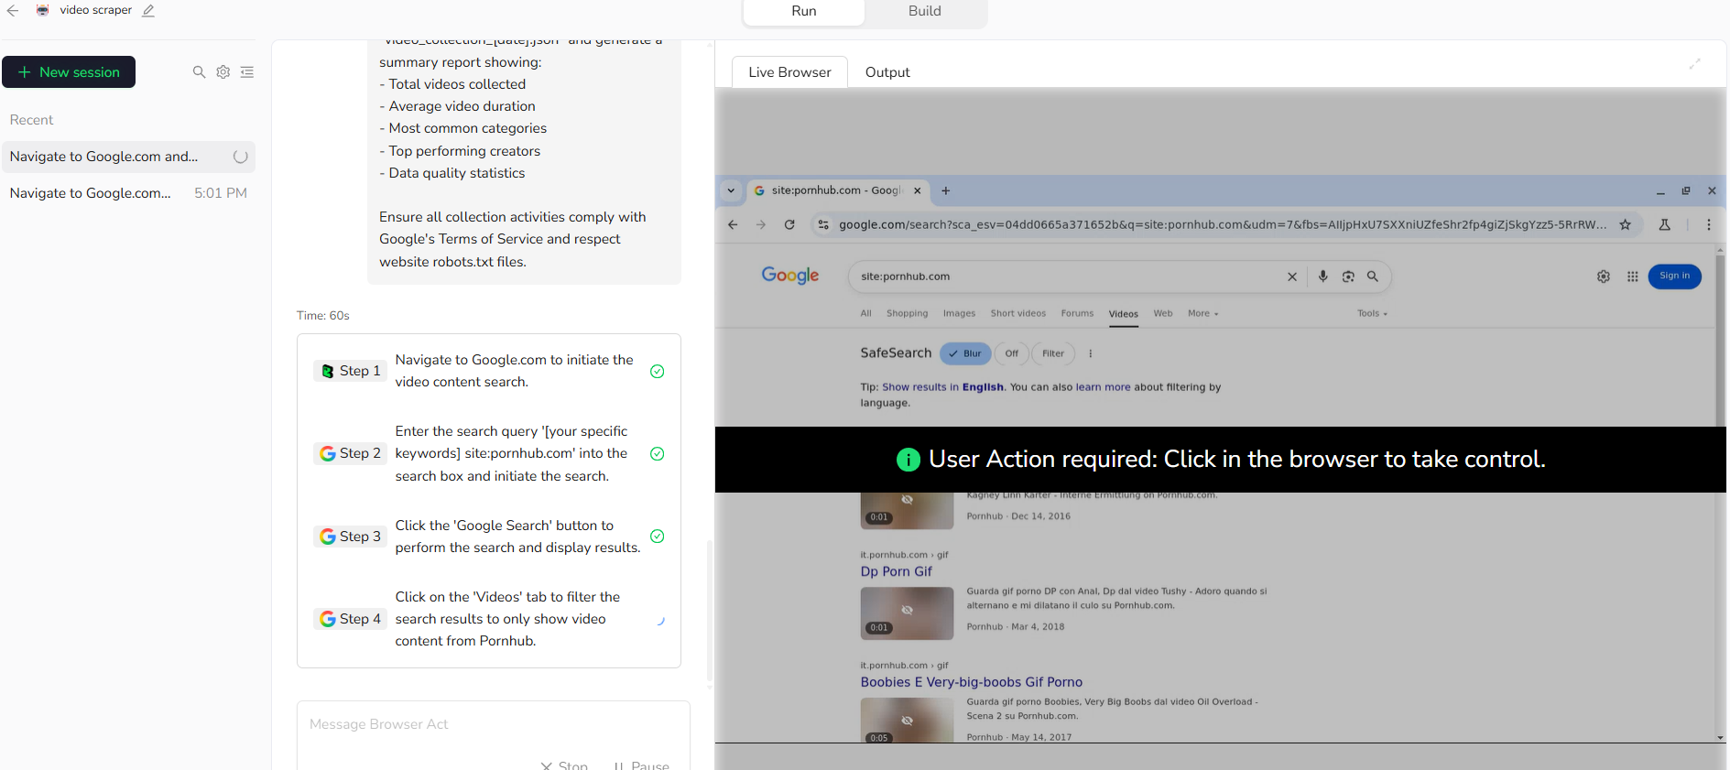Switch to the Images results tab
Viewport: 1730px width, 770px height.
959,314
